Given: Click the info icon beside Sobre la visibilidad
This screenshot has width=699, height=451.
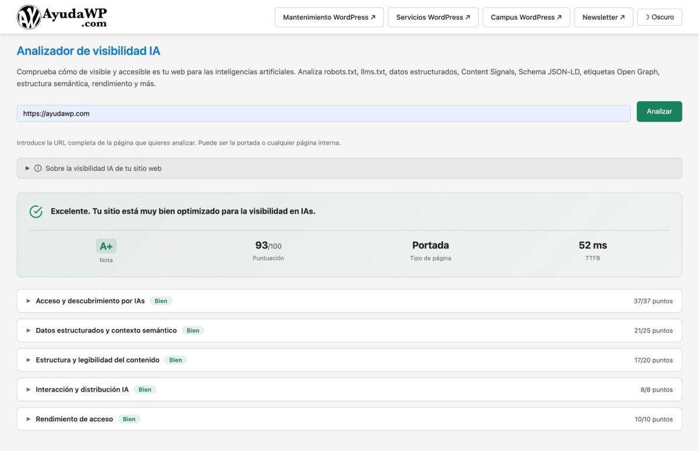Looking at the screenshot, I should (x=38, y=168).
